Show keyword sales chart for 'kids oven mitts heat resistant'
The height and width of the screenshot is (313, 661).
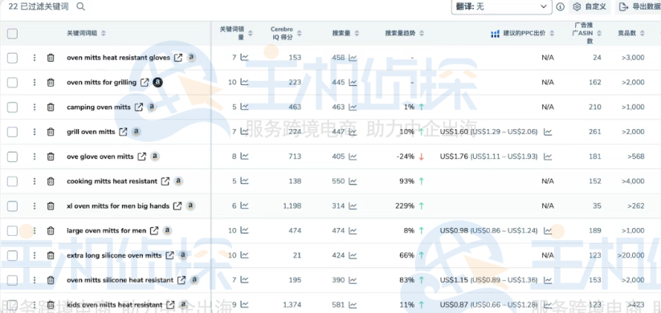[x=244, y=304]
